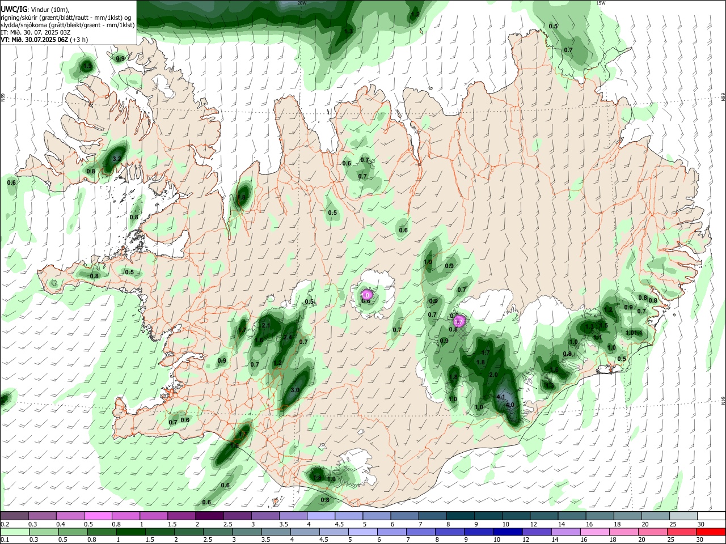Click the pink 1.0 snow marker on the glacier
This screenshot has height=544, width=726.
366,295
